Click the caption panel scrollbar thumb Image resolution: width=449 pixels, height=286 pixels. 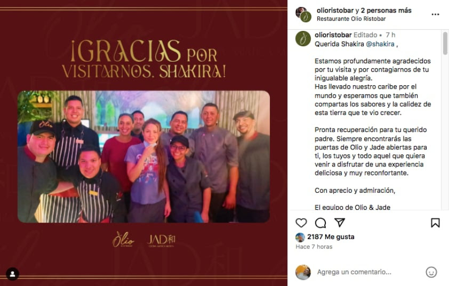click(x=445, y=43)
